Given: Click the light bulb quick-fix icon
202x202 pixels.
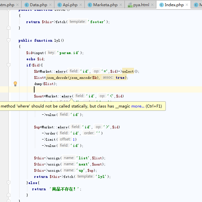Looking at the screenshot, I should (15, 84).
